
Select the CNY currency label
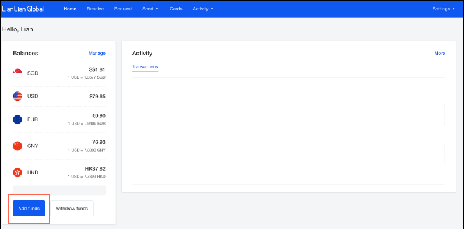33,146
